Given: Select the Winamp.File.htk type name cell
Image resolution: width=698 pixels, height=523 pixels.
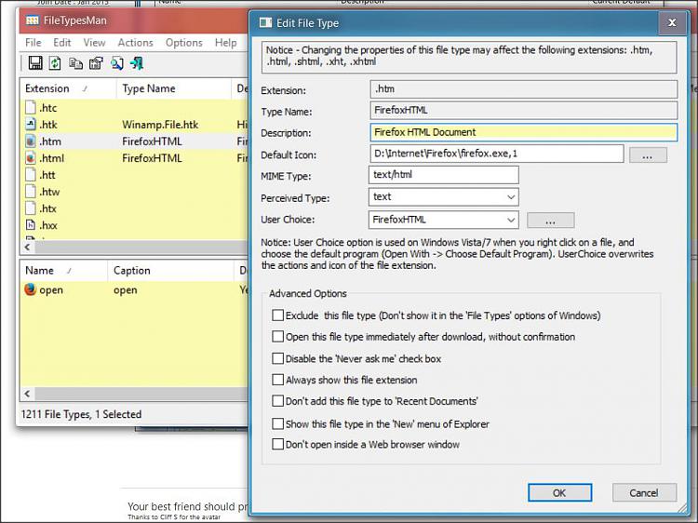Looking at the screenshot, I should tap(160, 125).
